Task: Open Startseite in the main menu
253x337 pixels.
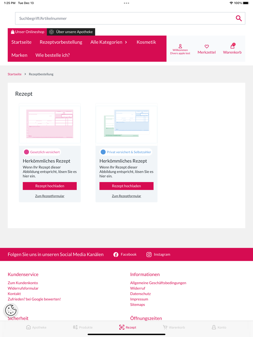Action: pyautogui.click(x=22, y=42)
